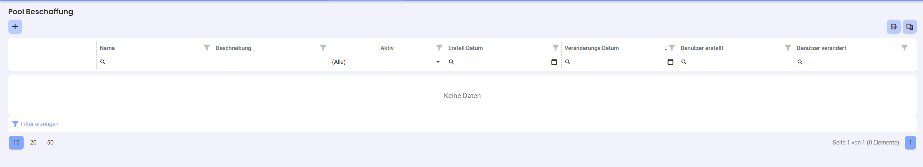923x167 pixels.
Task: Set page size to 50
Action: point(50,142)
